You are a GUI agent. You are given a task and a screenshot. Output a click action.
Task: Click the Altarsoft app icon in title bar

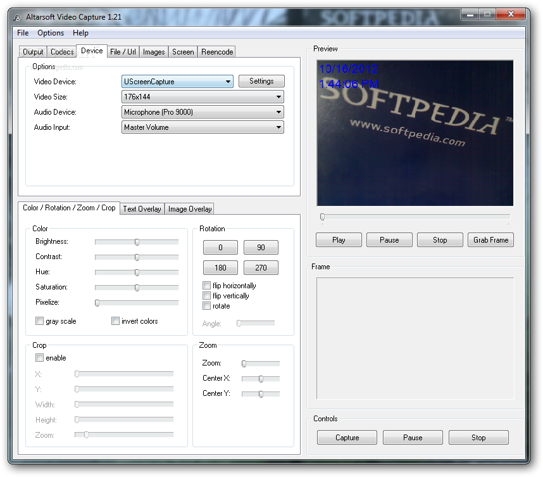[17, 17]
